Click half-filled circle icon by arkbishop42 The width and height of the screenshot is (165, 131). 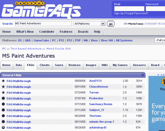(3, 128)
